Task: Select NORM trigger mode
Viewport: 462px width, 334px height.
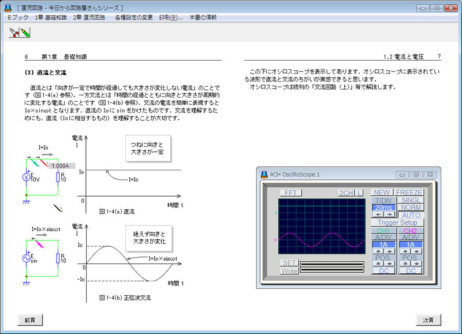Action: pyautogui.click(x=411, y=207)
